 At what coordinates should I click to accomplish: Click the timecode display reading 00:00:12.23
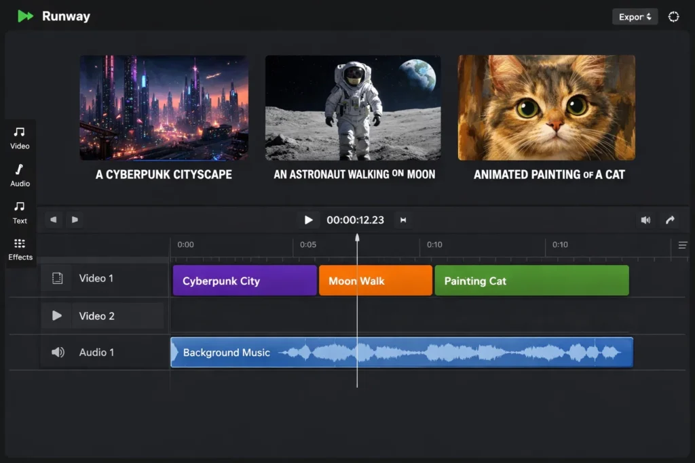[x=356, y=219]
